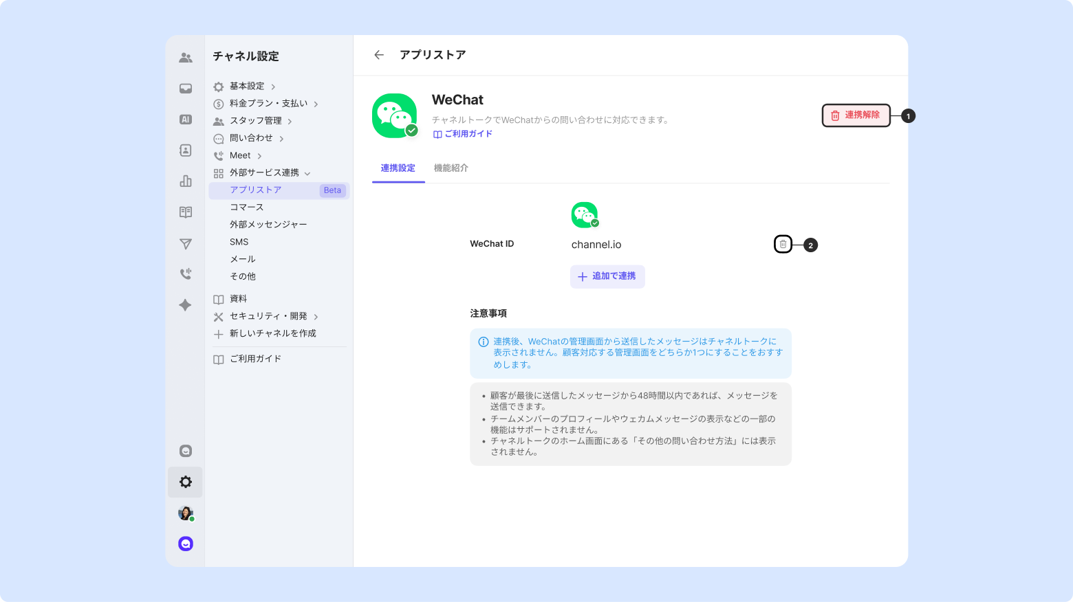Viewport: 1073px width, 602px height.
Task: Click the purple Channel Talk logo icon
Action: pyautogui.click(x=186, y=544)
